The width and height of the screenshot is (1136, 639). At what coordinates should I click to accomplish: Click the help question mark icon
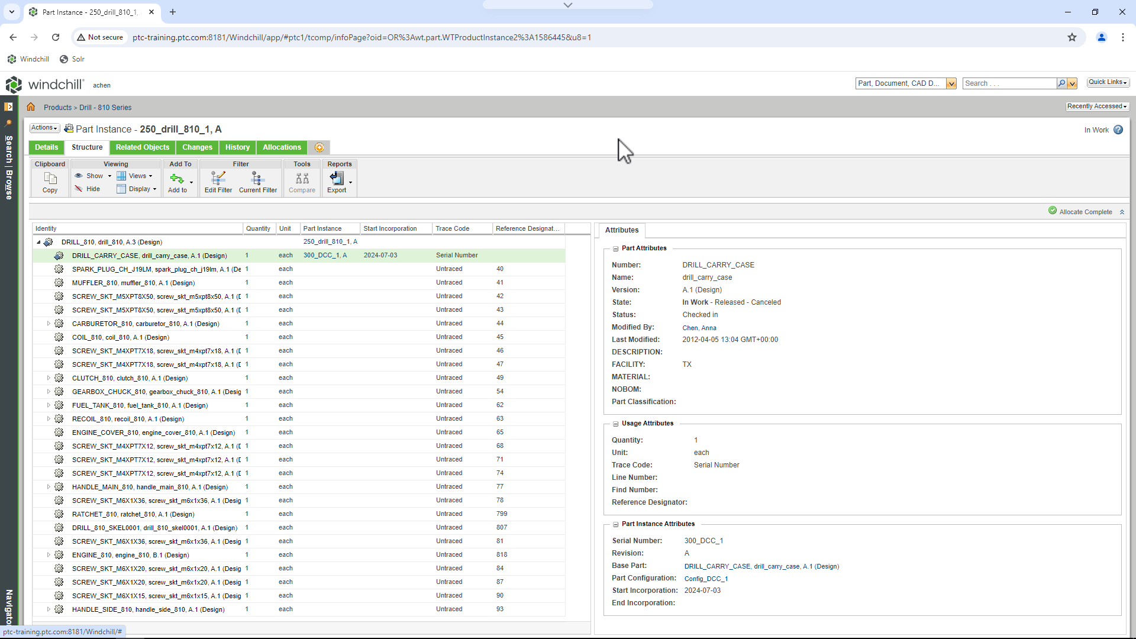pos(1118,130)
